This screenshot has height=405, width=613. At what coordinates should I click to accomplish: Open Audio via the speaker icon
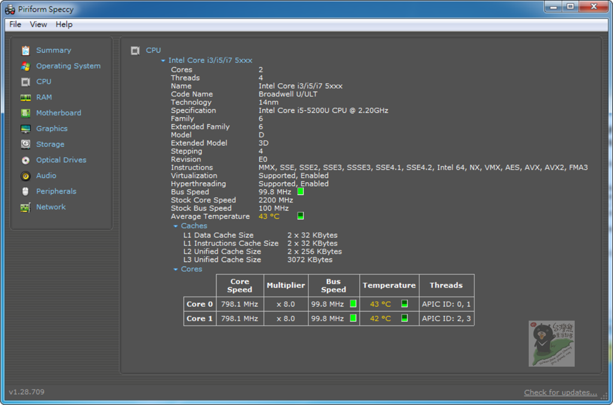(25, 176)
